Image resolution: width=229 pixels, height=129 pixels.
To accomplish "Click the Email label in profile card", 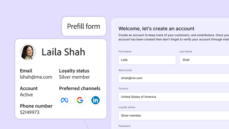I will coord(26,71).
